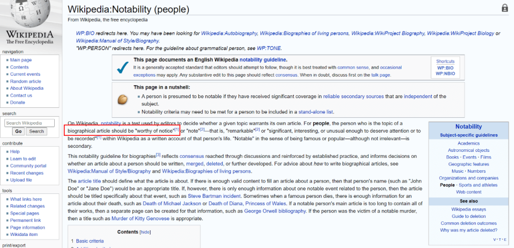
Task: Open George Orwell bibliography link
Action: click(x=275, y=211)
